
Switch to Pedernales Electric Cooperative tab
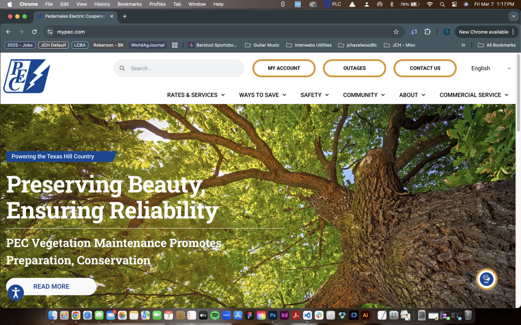tap(74, 16)
